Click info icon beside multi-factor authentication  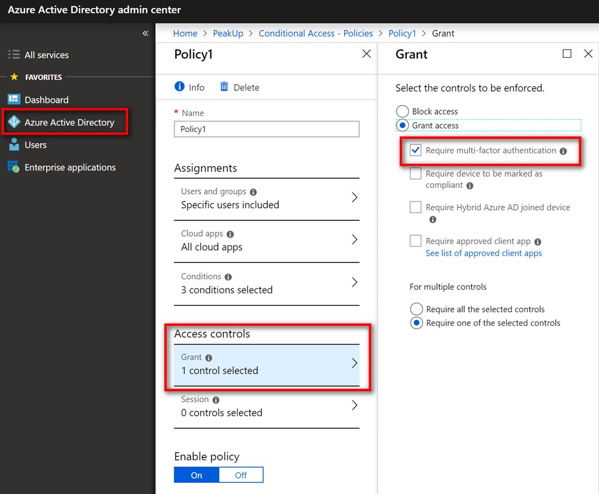[x=563, y=151]
